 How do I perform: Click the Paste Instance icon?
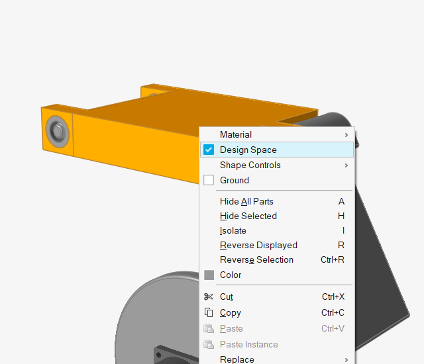(x=209, y=344)
